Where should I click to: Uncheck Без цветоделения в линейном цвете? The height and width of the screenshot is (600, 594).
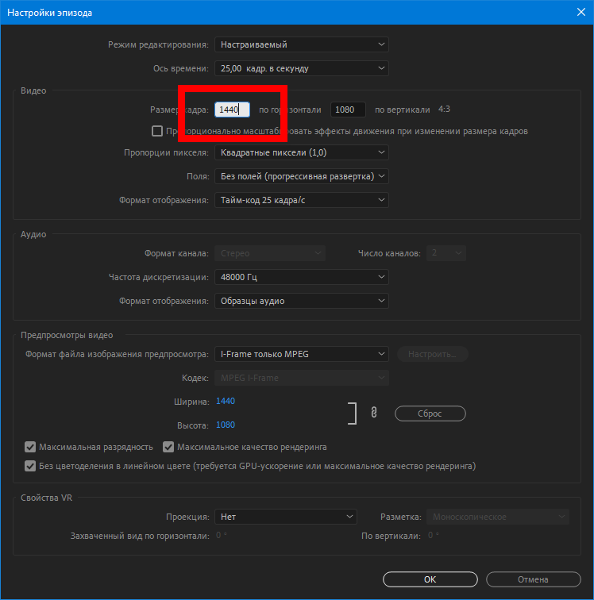tap(31, 466)
